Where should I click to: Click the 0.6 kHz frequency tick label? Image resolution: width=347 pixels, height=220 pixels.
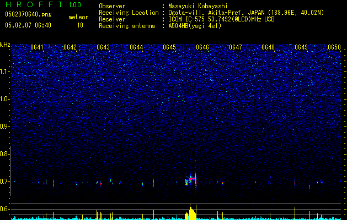pos(4,209)
